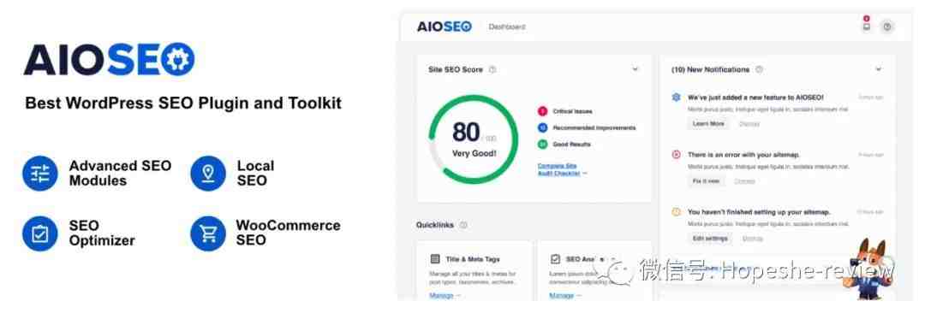Open the notifications bell in dashboard header
This screenshot has height=313, width=925.
[x=866, y=26]
